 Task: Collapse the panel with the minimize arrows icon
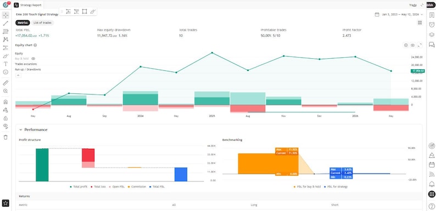coord(422,5)
